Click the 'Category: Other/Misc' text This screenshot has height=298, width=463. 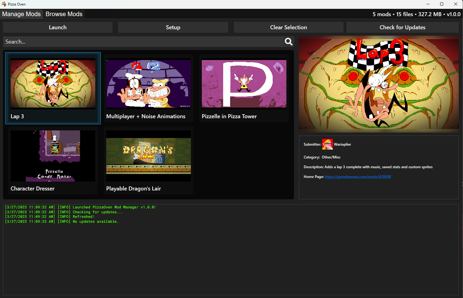click(x=322, y=157)
